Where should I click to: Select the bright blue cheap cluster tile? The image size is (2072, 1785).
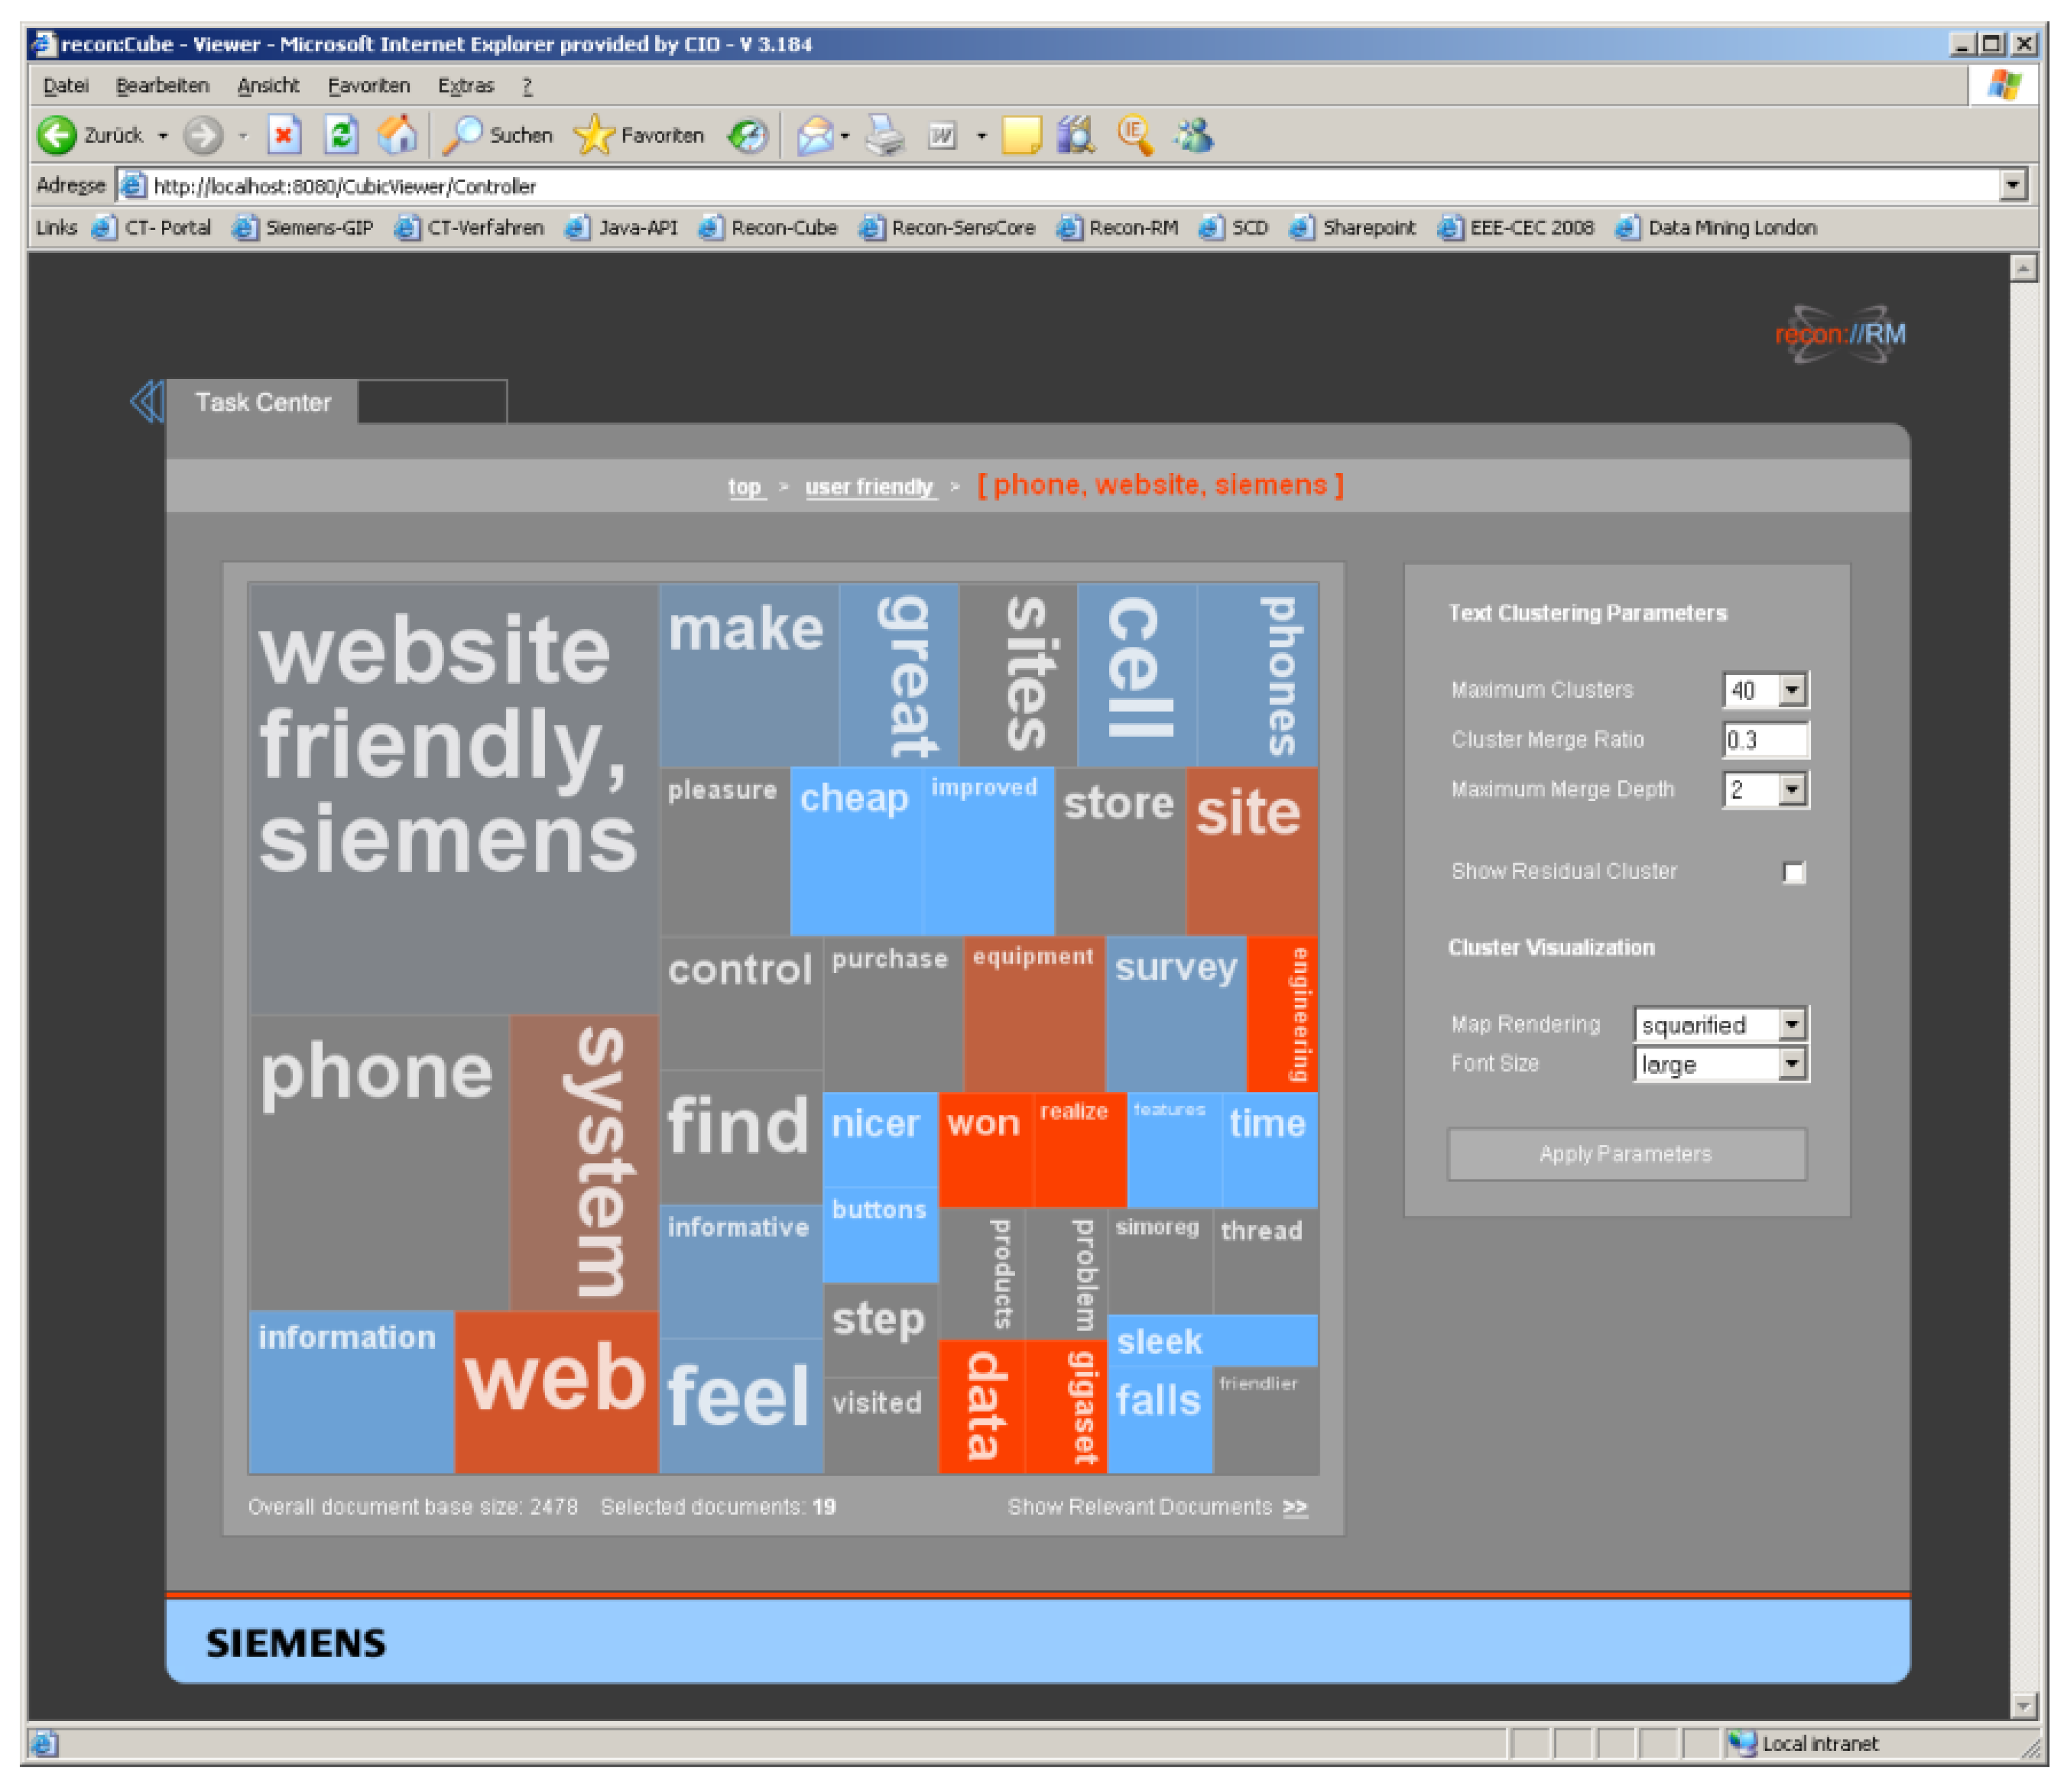click(856, 852)
